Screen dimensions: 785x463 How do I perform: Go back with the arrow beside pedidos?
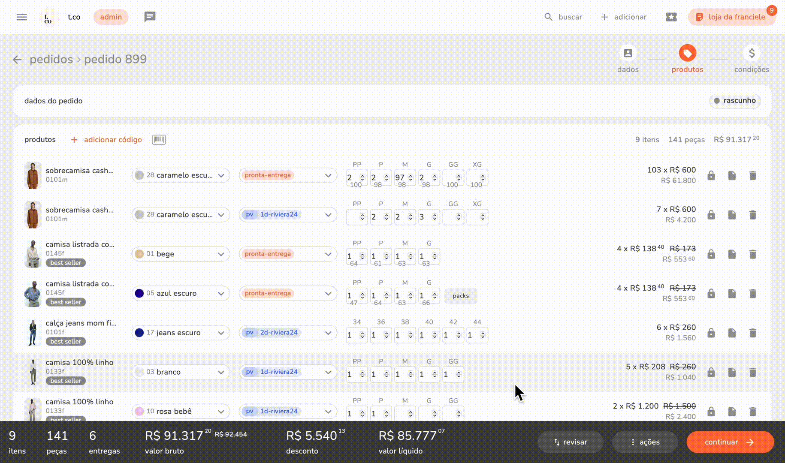[x=17, y=60]
